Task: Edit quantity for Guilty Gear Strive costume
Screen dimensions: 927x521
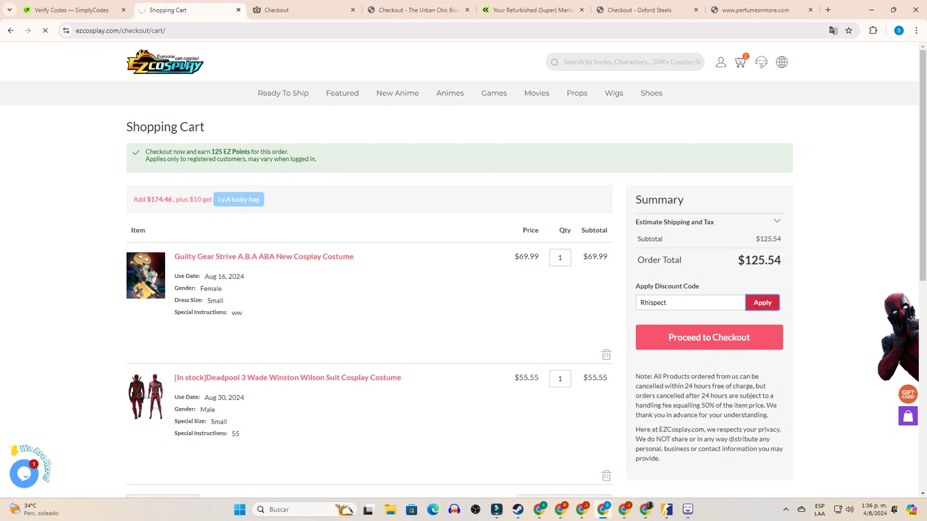Action: tap(560, 257)
